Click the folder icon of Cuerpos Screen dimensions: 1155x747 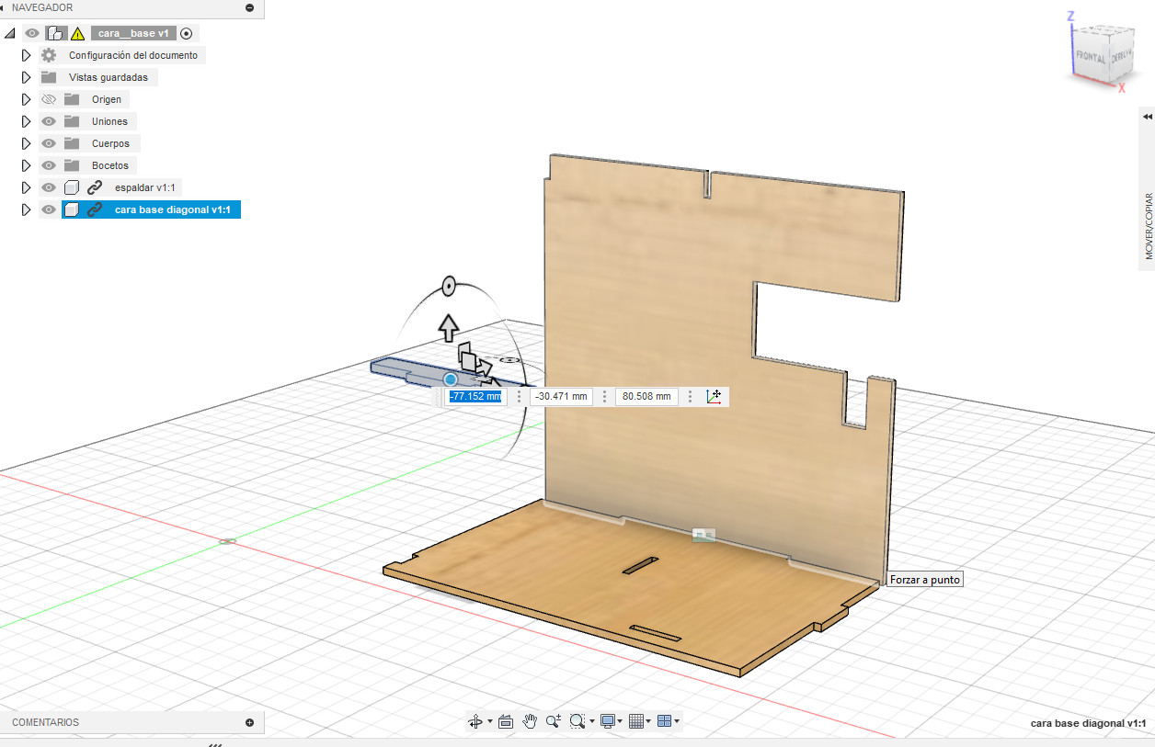72,143
